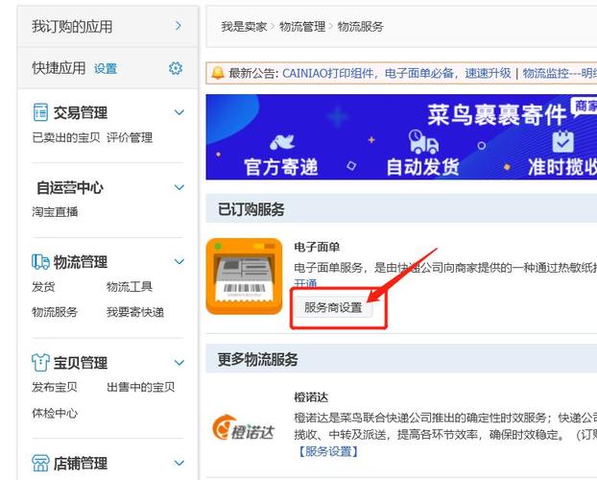Click the 交易管理 document icon
597x480 pixels.
pos(40,112)
